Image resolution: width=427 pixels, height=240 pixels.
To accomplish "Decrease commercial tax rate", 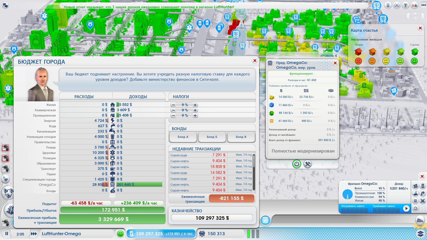I will coord(173,110).
